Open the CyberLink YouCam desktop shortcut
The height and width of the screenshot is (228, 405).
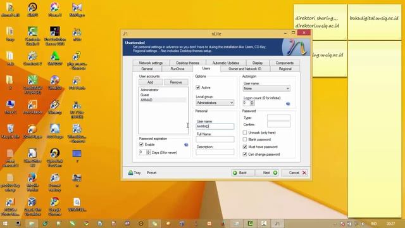tap(55, 158)
